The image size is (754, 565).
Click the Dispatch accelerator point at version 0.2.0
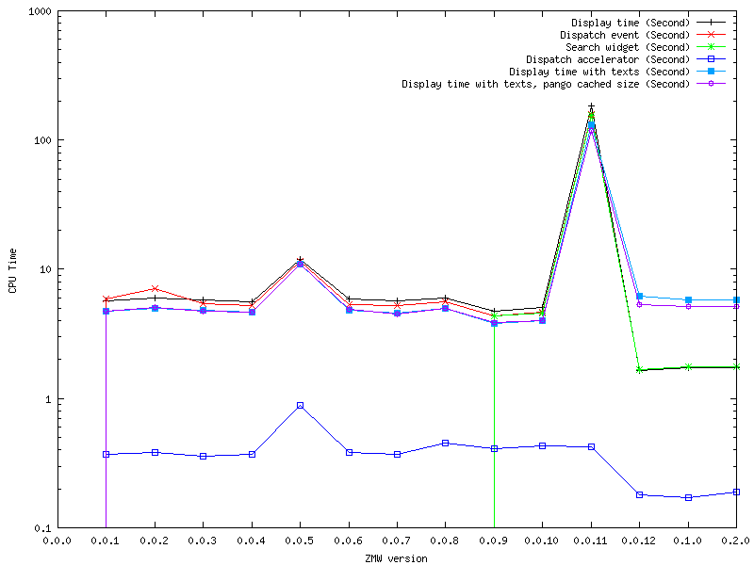pos(735,492)
